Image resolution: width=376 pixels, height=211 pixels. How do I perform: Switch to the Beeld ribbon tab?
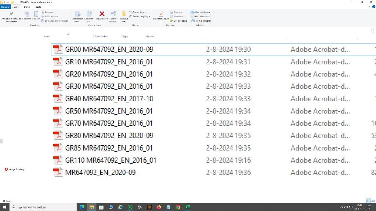[38, 7]
